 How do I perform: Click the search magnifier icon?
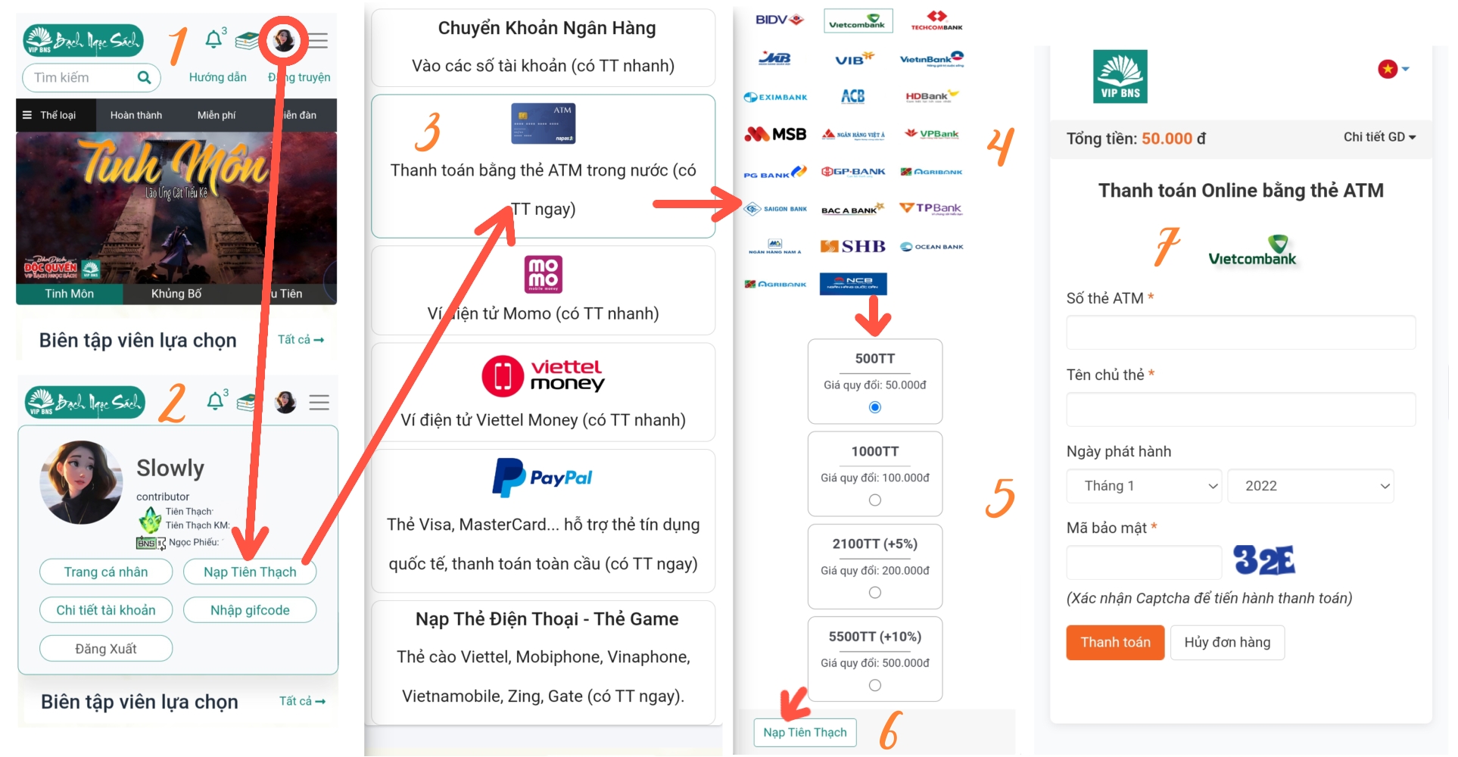click(144, 77)
